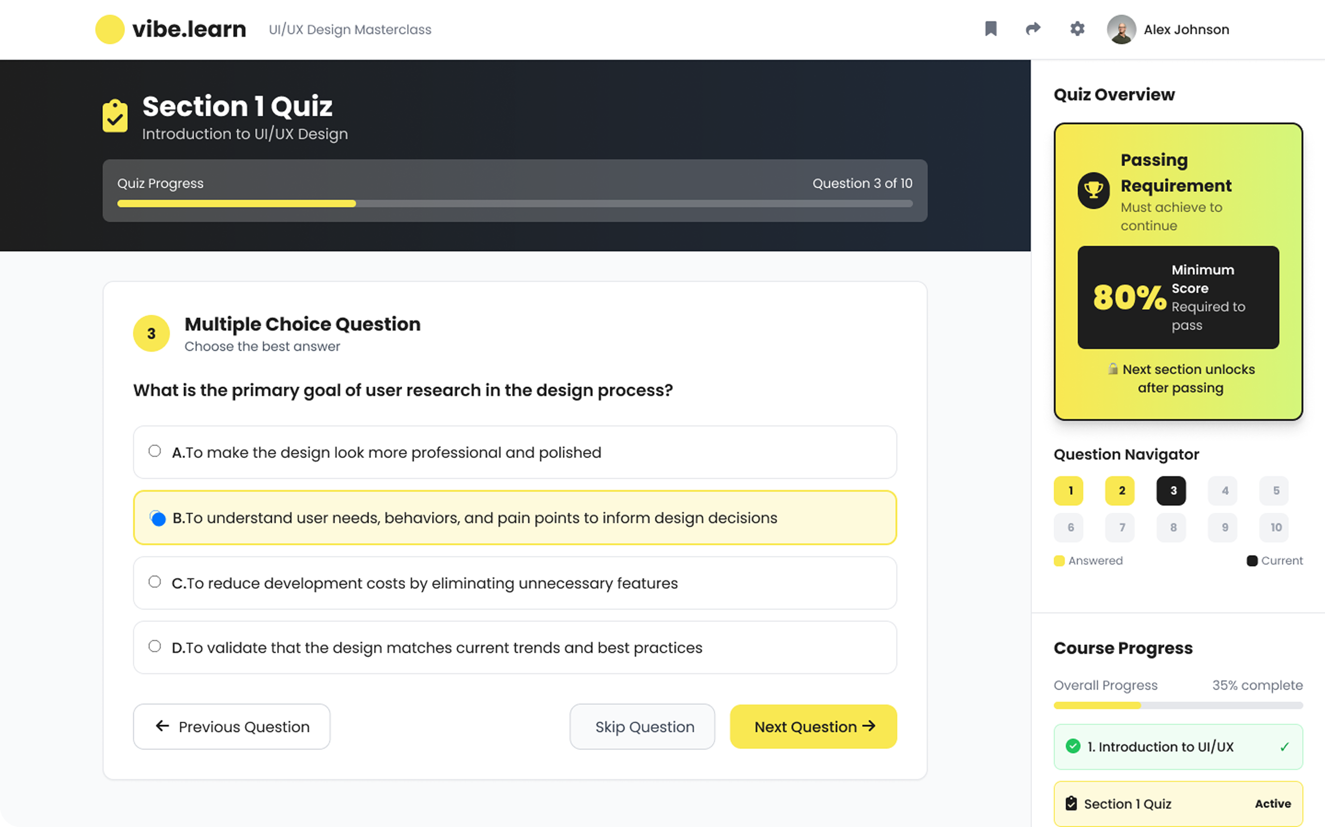Click the Section 1 Quiz clipboard icon

(x=115, y=116)
